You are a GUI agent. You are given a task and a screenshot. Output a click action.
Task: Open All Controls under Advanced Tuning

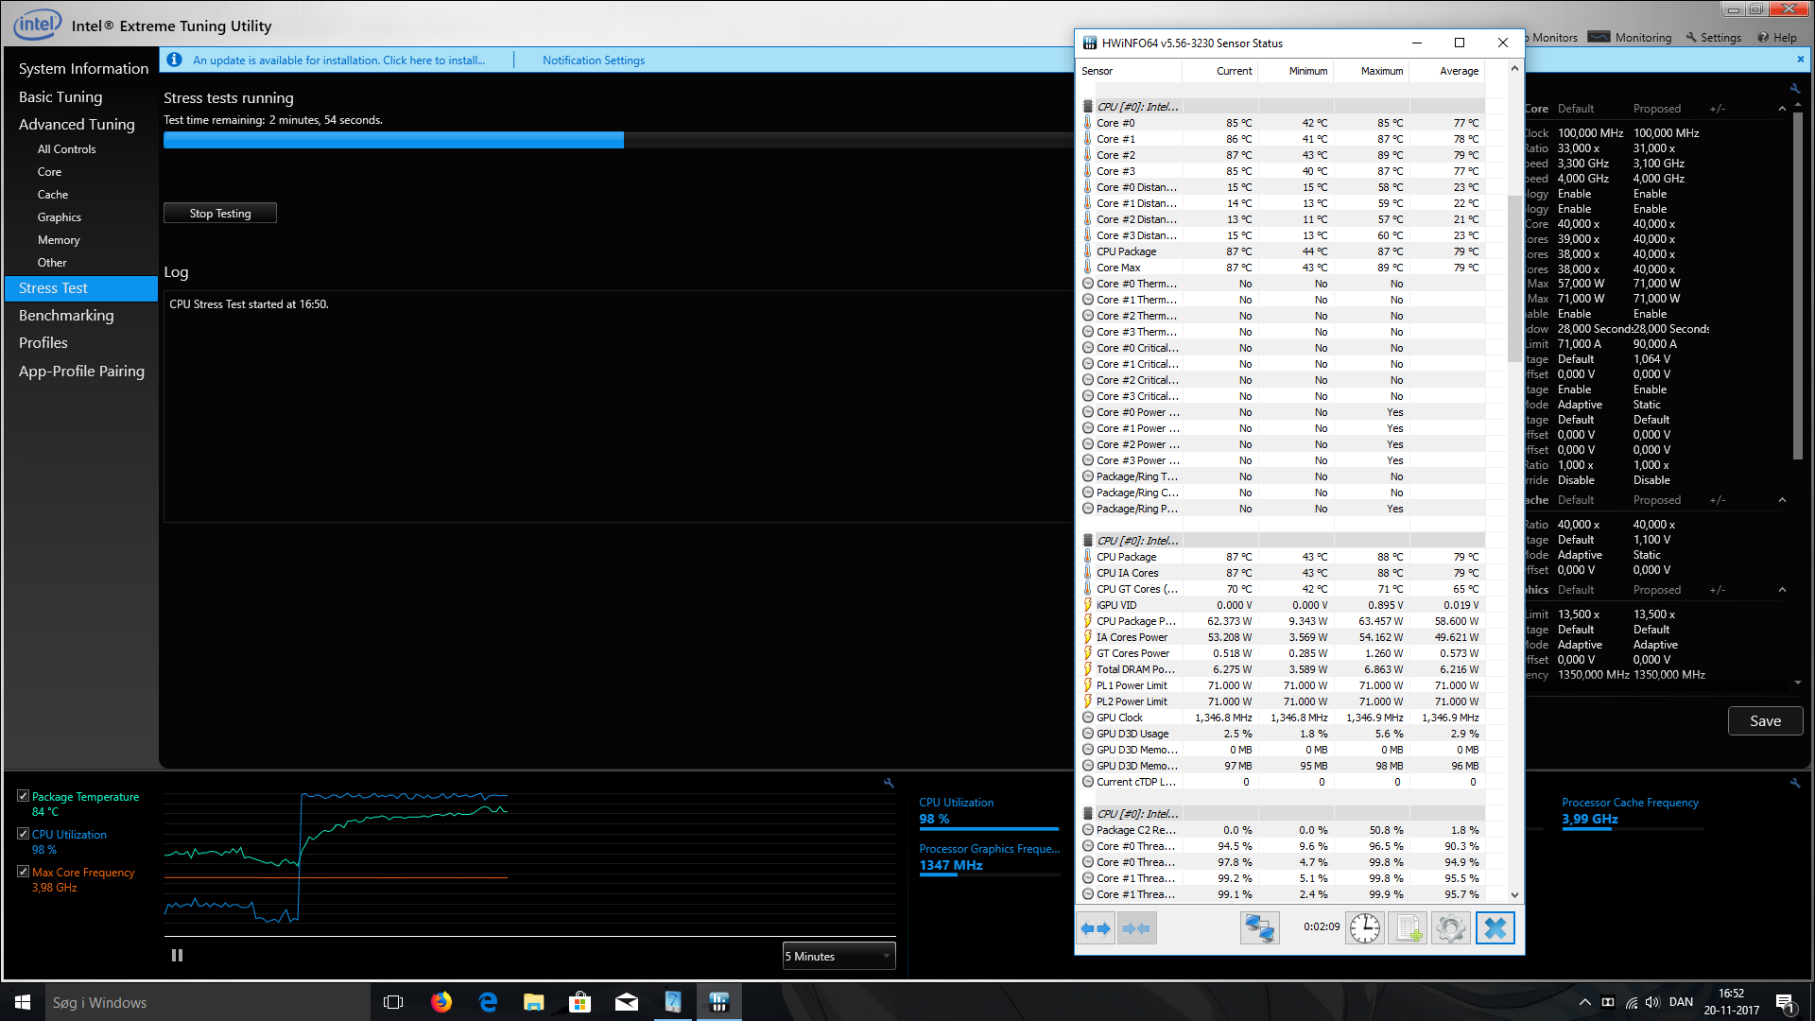66,149
